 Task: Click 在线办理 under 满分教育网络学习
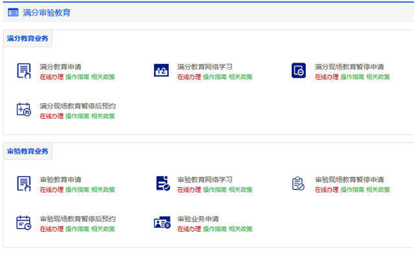189,77
